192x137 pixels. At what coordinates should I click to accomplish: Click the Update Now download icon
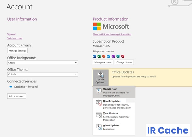pos(99,91)
